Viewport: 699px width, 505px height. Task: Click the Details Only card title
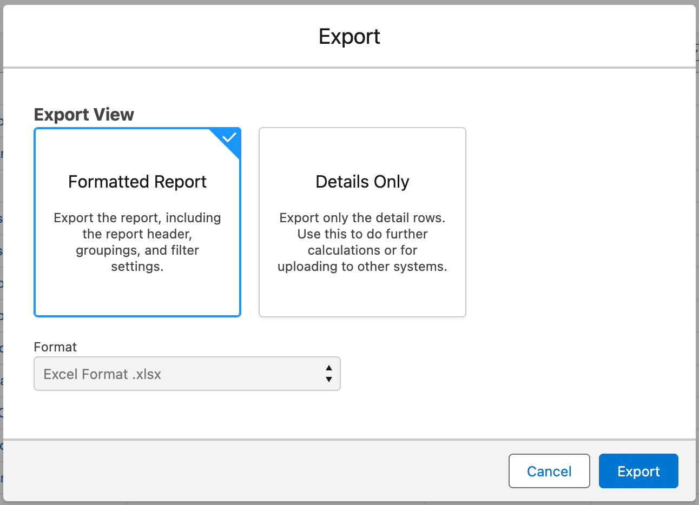[362, 182]
